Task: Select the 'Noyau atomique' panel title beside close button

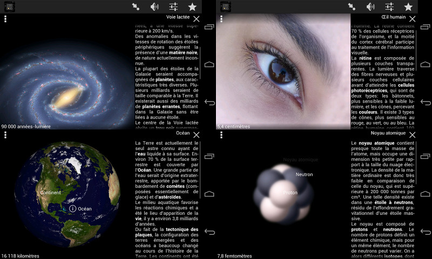Action: [388, 133]
